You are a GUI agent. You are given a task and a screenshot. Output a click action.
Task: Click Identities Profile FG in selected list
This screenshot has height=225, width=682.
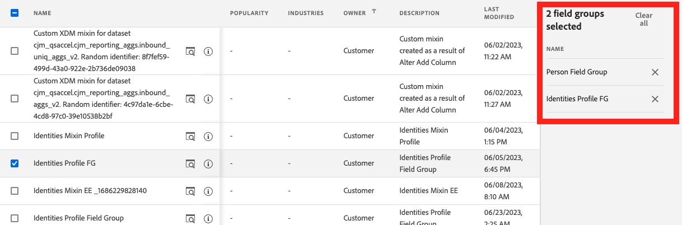(577, 99)
